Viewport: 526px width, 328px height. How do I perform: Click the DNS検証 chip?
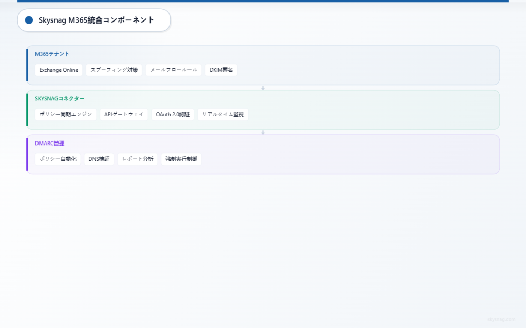[99, 159]
